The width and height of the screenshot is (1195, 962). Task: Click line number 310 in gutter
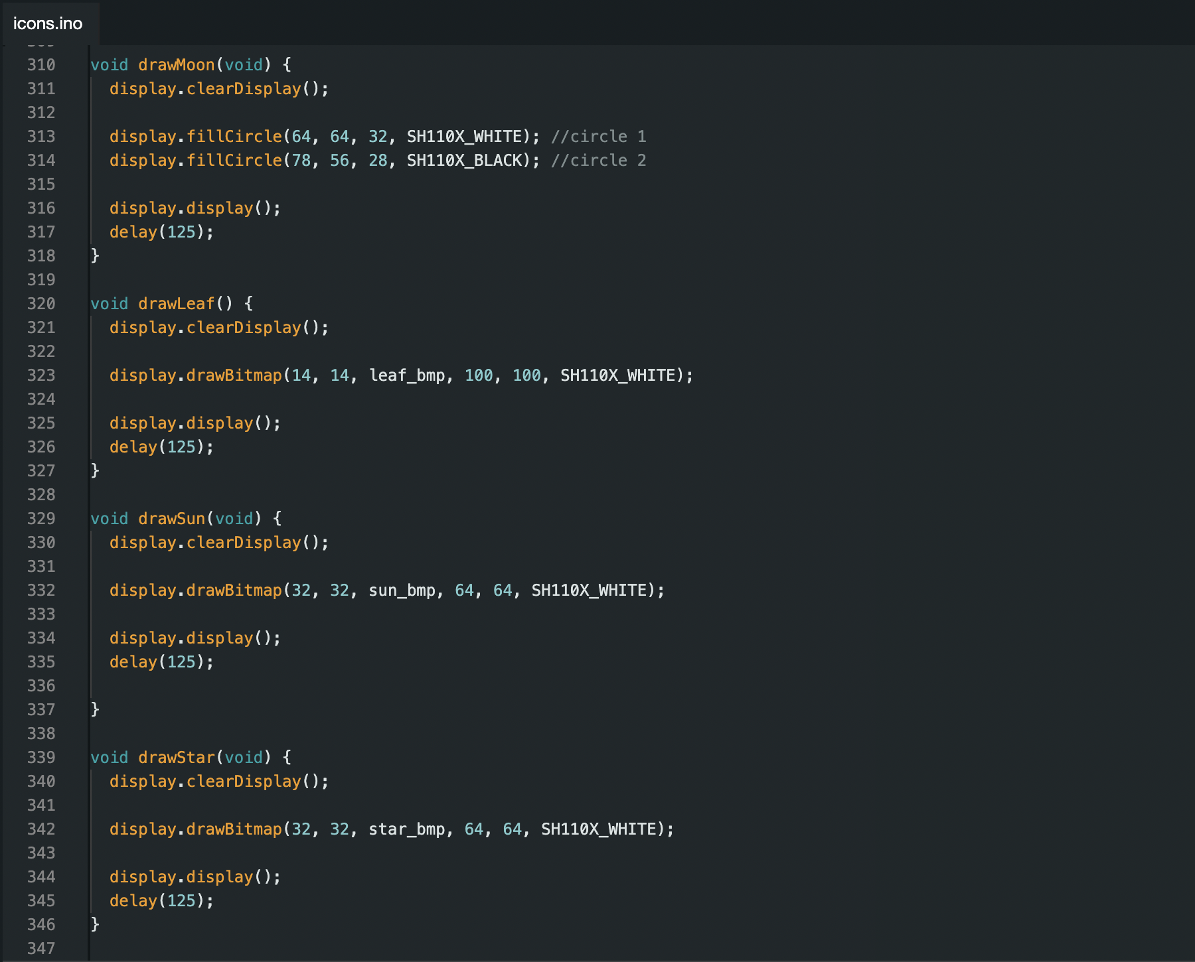coord(41,65)
